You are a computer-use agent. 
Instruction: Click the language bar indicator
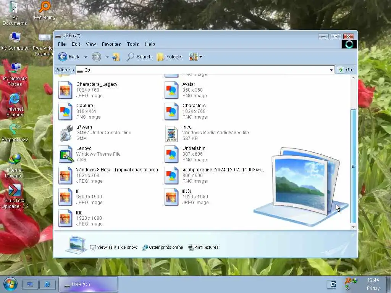tap(331, 284)
